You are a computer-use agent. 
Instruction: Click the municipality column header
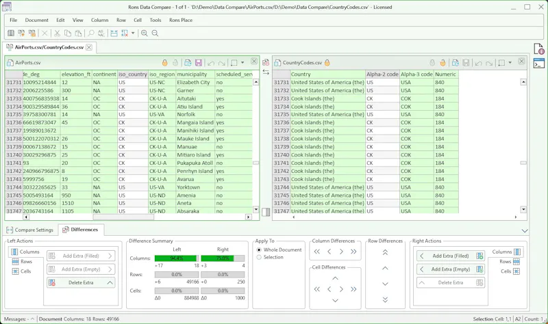tap(195, 75)
